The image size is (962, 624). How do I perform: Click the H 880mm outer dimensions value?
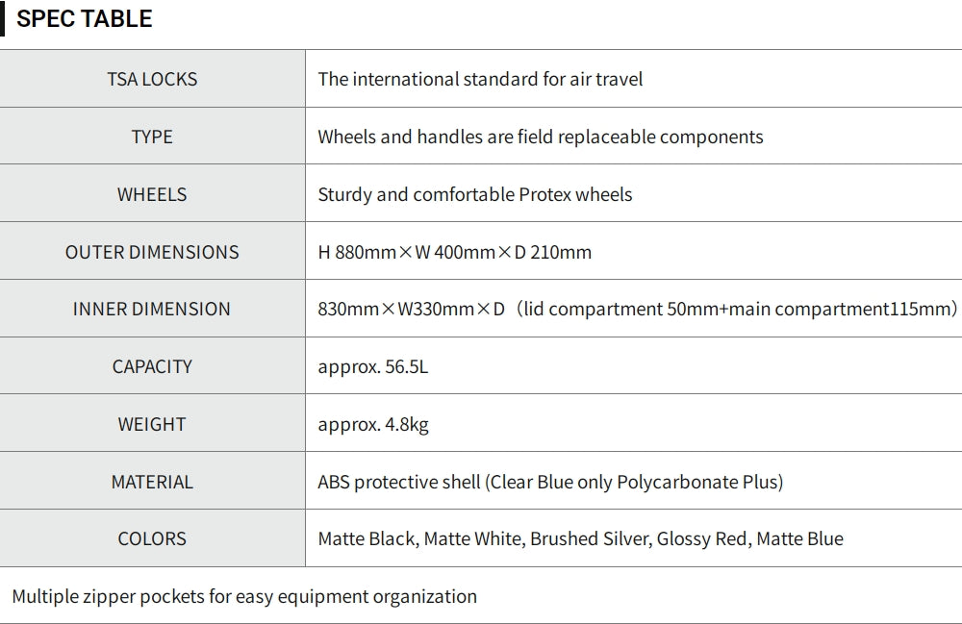coord(454,252)
